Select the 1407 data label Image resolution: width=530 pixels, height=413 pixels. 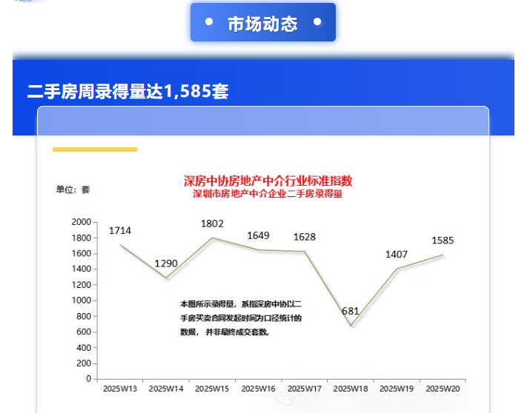point(397,255)
